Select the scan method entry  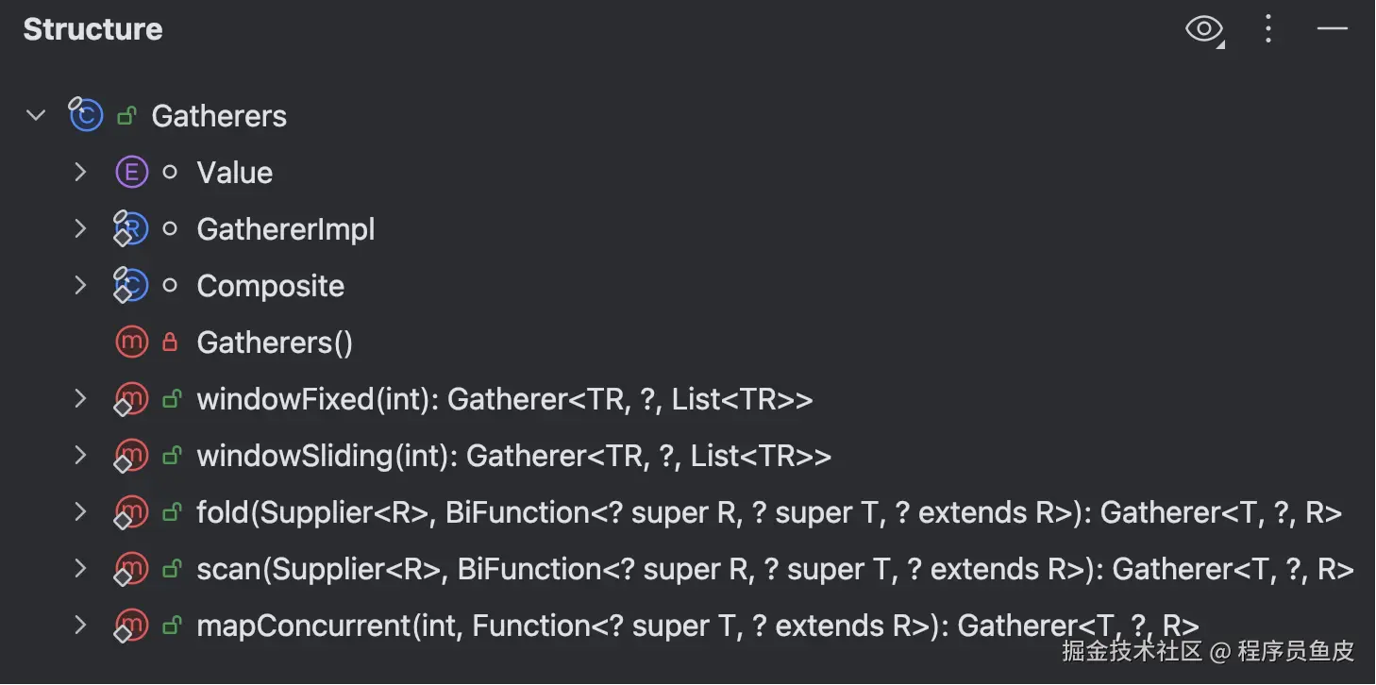pos(775,569)
